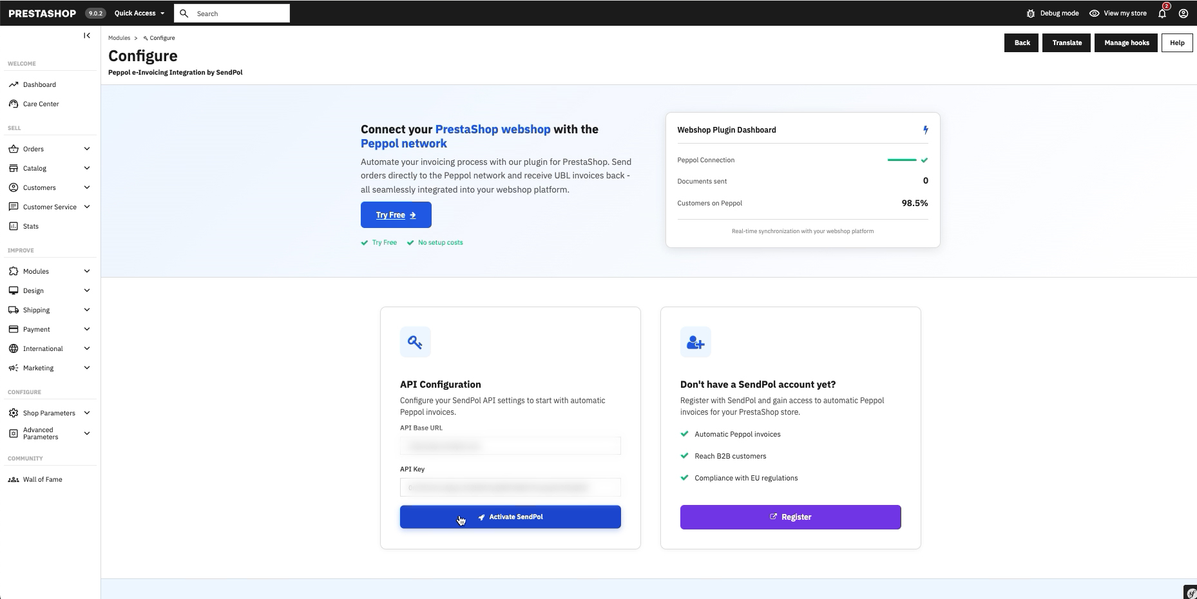Click the lightning bolt icon in Webshop Plugin Dashboard
This screenshot has height=599, width=1197.
tap(926, 130)
